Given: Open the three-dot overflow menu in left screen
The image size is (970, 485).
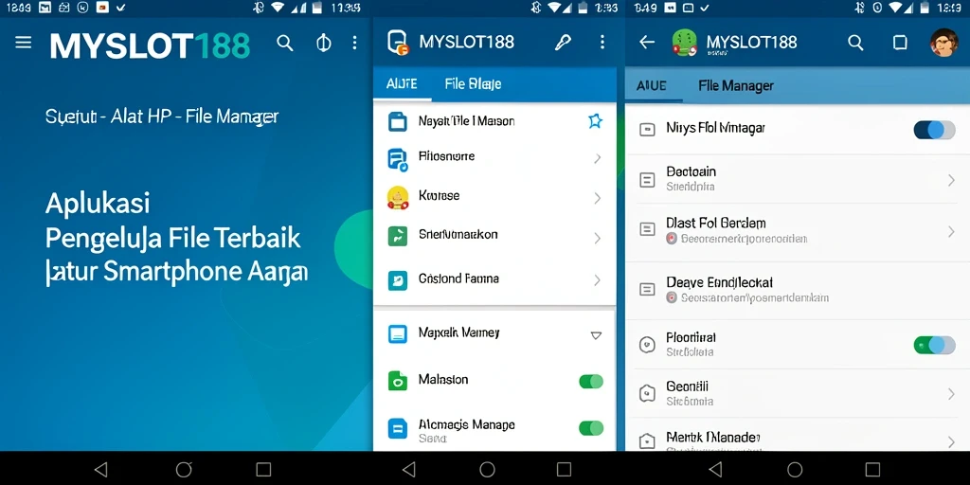Looking at the screenshot, I should 354,42.
